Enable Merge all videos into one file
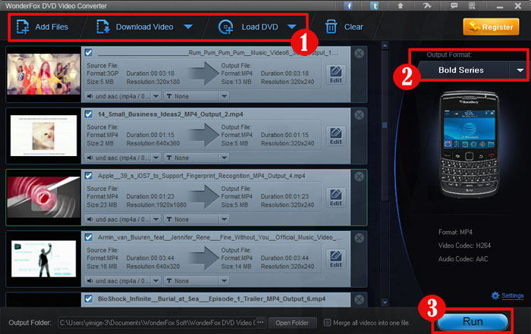 [x=327, y=323]
